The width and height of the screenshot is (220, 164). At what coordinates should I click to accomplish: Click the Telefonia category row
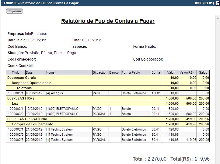click(24, 88)
